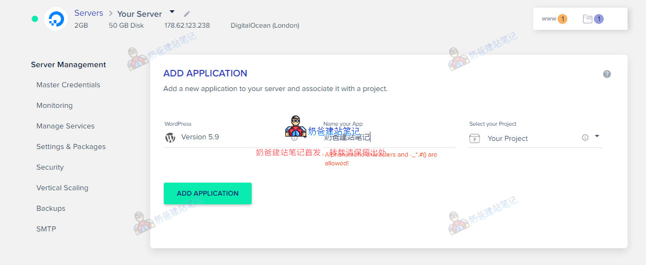
Task: Click the help question mark icon
Action: coord(607,74)
